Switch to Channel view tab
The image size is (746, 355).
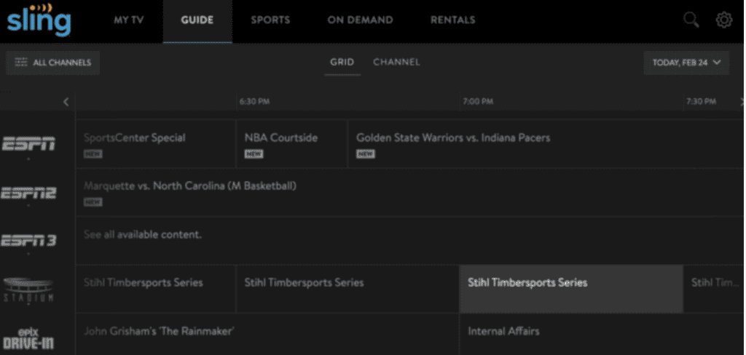pos(396,63)
